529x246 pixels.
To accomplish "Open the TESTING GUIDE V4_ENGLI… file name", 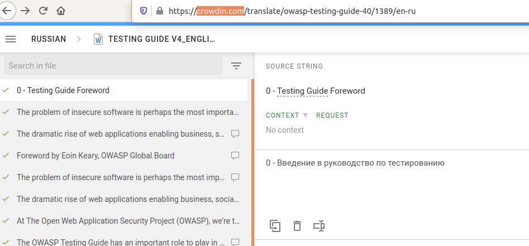I will [161, 39].
